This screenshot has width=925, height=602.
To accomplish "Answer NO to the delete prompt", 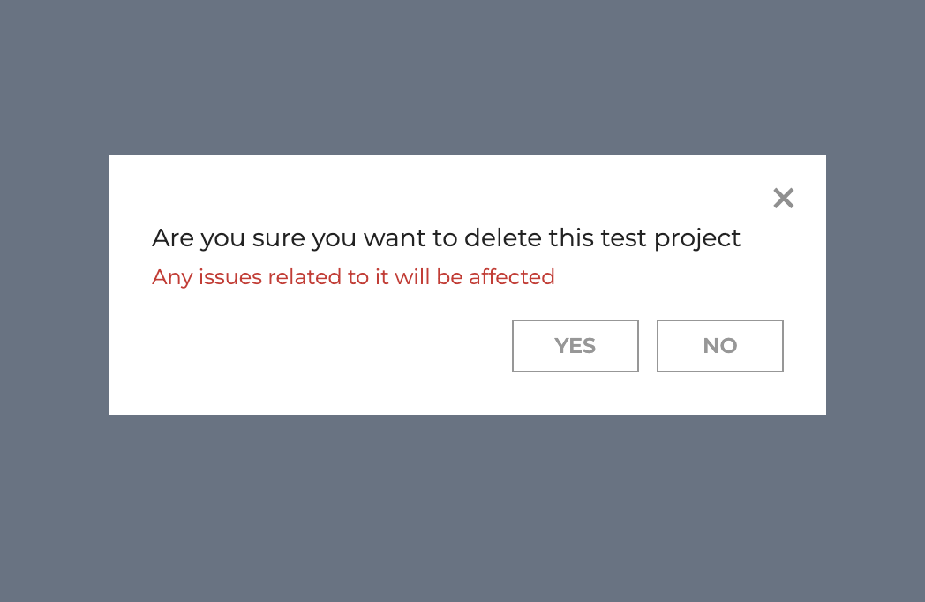I will tap(719, 346).
